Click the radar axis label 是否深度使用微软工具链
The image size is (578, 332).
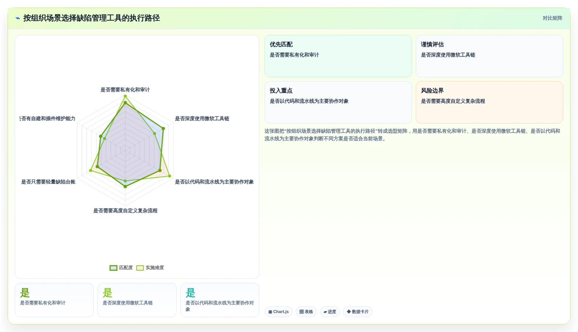coord(202,119)
